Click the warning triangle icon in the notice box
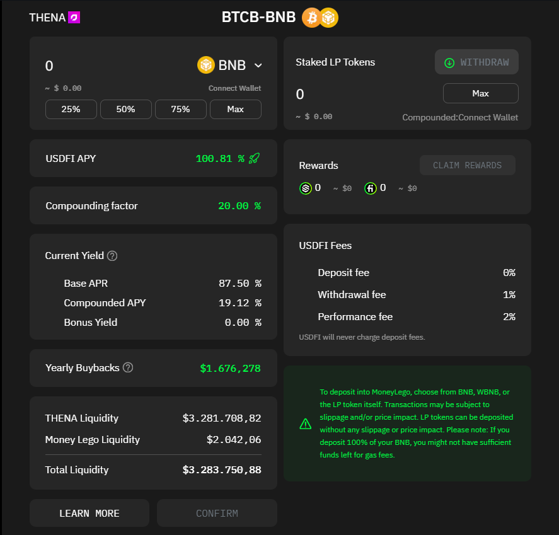This screenshot has height=535, width=559. click(306, 424)
